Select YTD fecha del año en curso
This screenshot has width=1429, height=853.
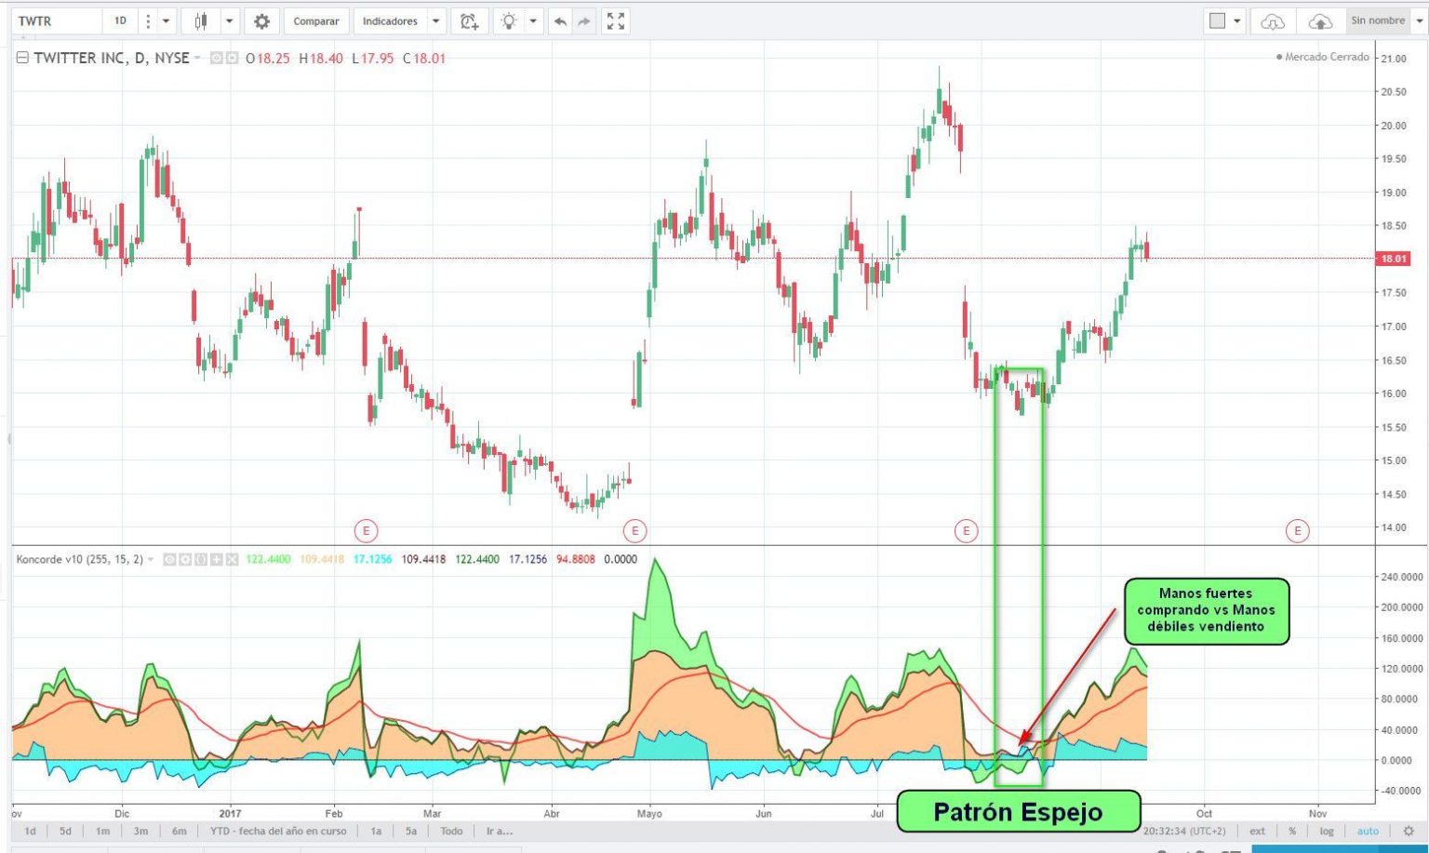click(x=277, y=831)
